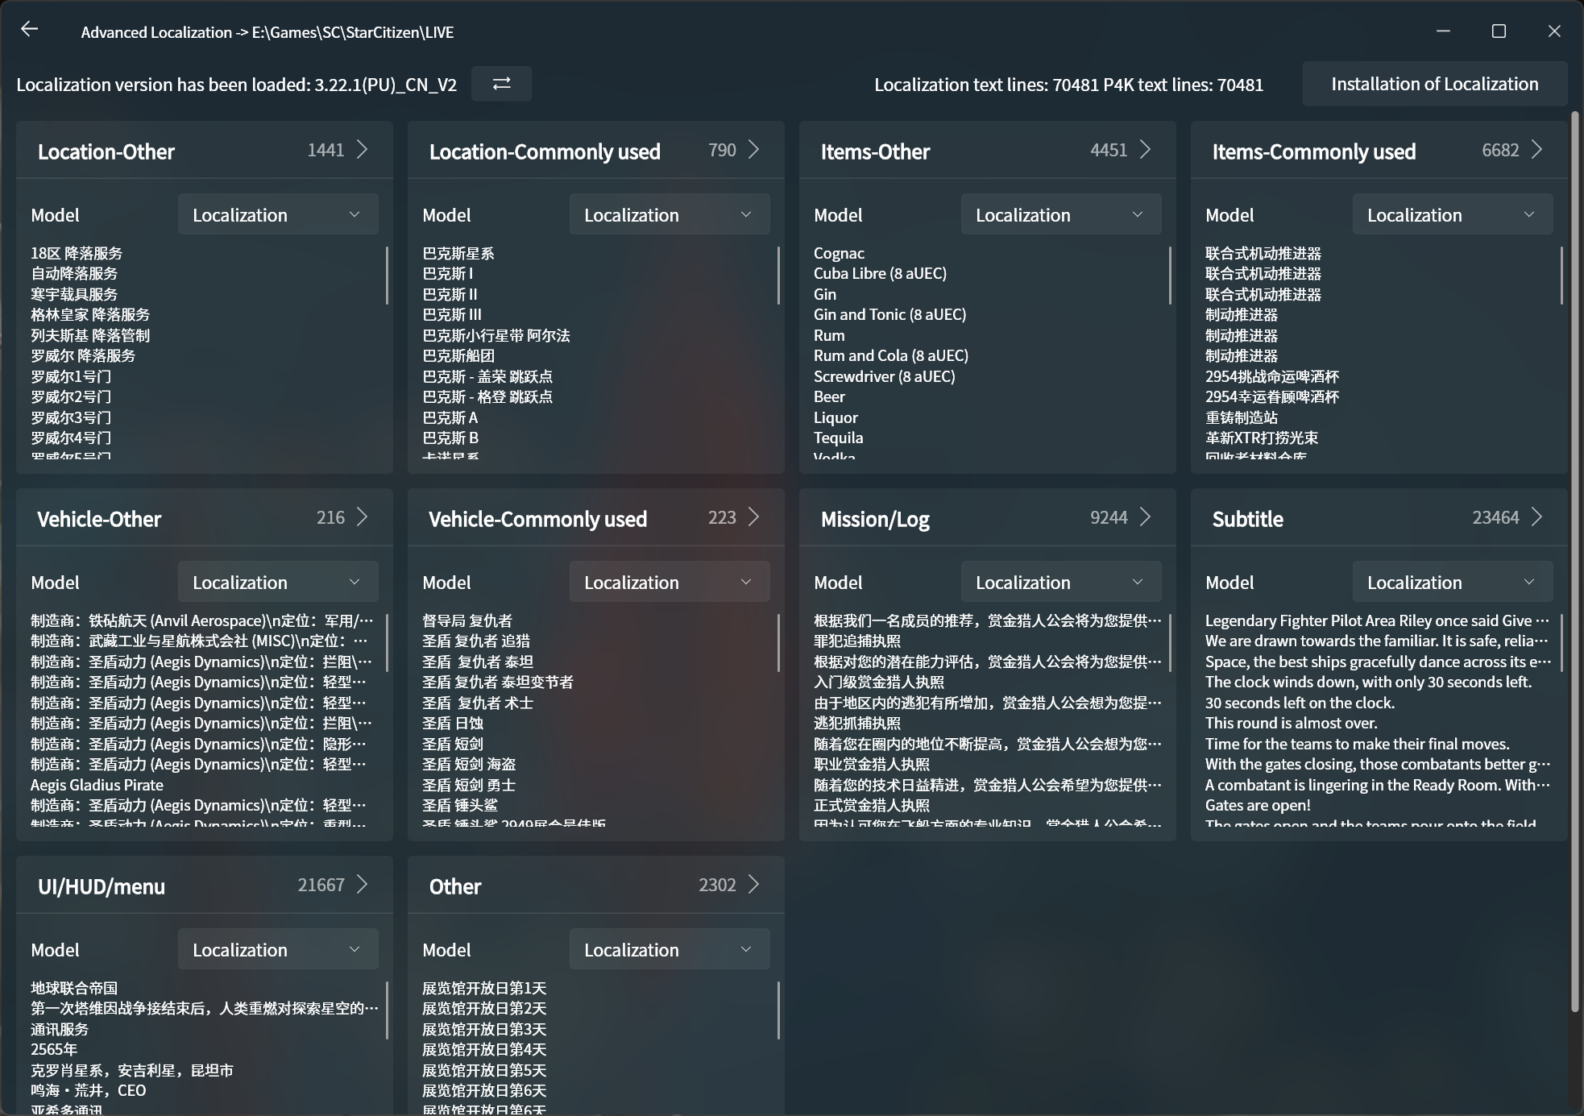This screenshot has height=1116, width=1584.
Task: Select '2954挑战命运啤酒杯' entry
Action: coord(1272,376)
